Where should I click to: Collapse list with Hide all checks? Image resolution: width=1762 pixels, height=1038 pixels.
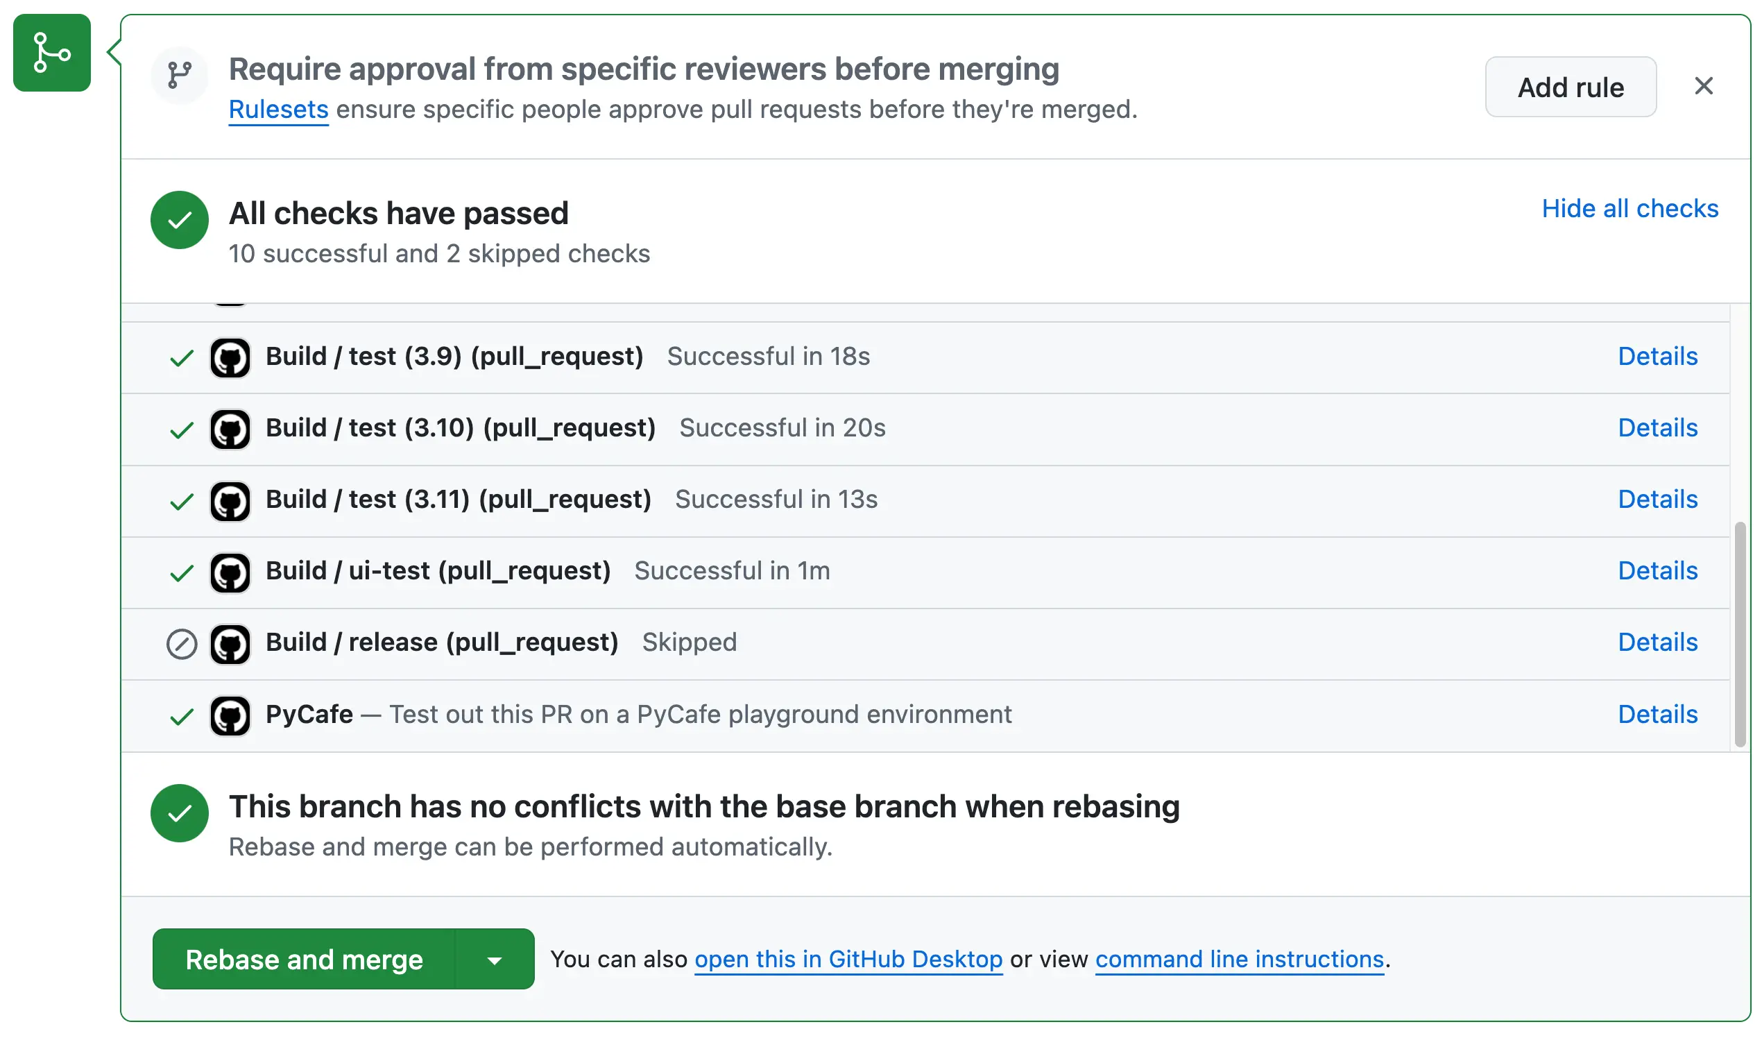click(x=1629, y=208)
